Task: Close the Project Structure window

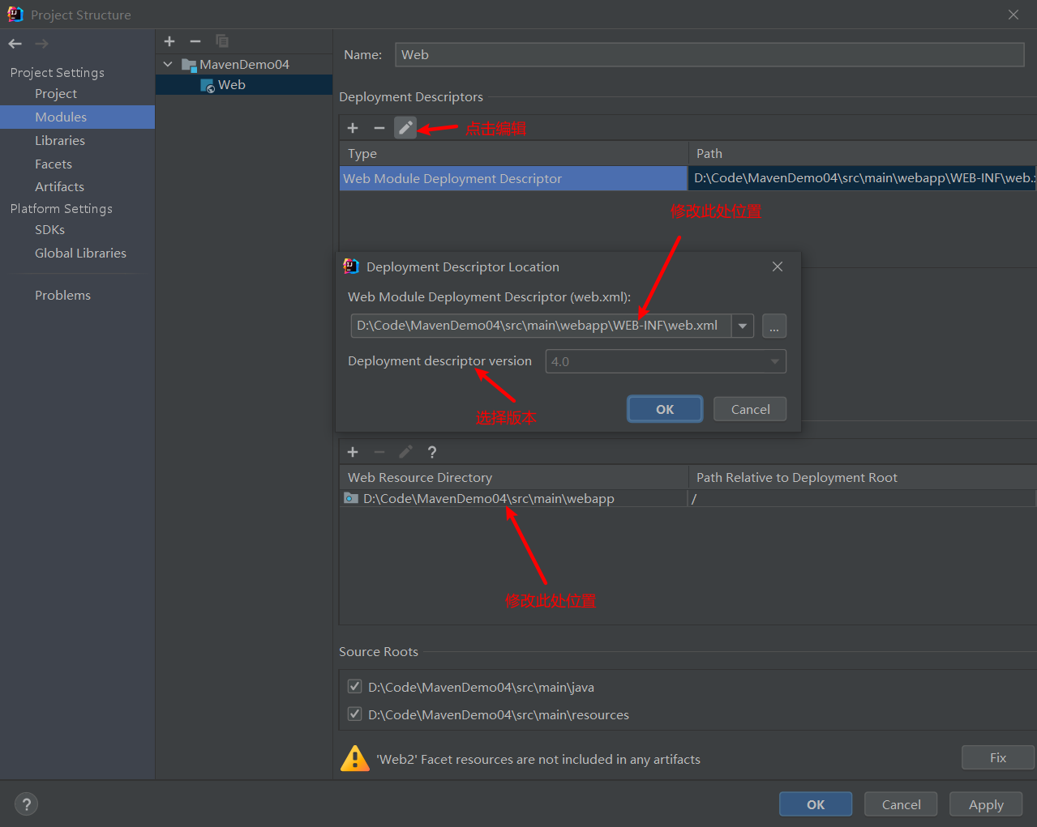Action: pyautogui.click(x=1013, y=15)
